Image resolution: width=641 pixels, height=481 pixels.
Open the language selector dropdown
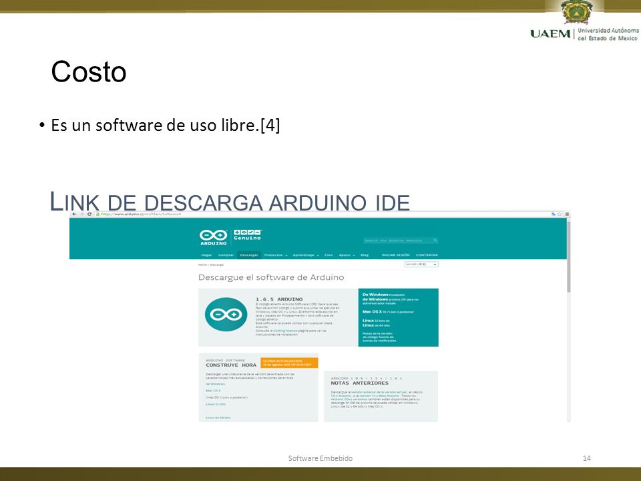click(421, 265)
